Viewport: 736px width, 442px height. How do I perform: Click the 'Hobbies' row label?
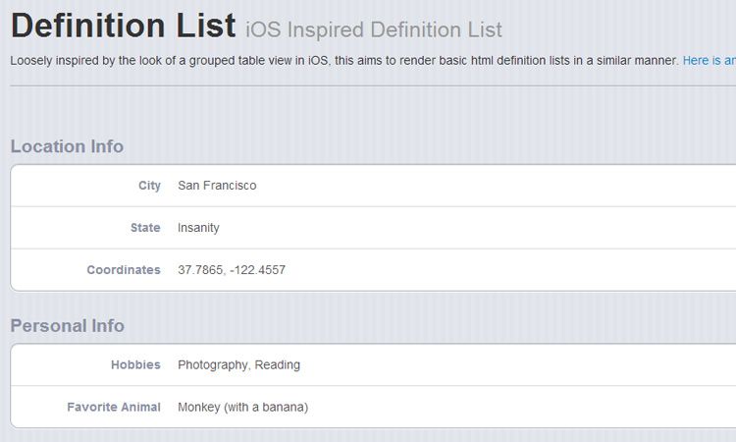[135, 365]
